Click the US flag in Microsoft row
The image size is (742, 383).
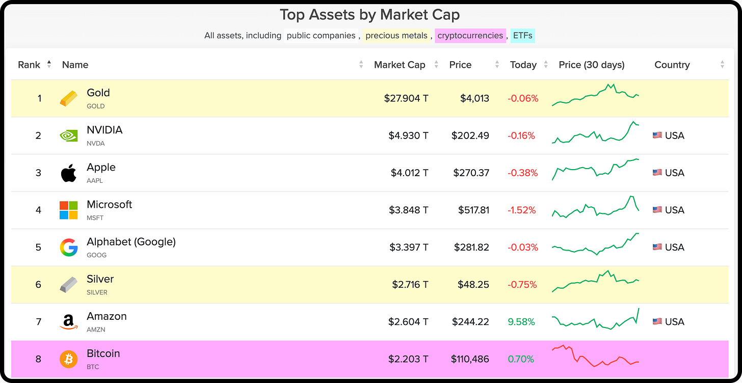point(657,210)
